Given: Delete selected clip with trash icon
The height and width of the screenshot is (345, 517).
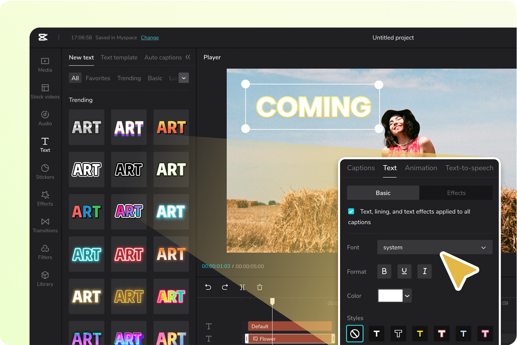Looking at the screenshot, I should (260, 287).
